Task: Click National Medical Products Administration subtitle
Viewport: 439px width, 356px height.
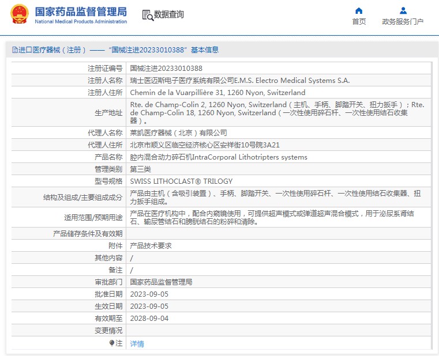Action: coord(81,22)
